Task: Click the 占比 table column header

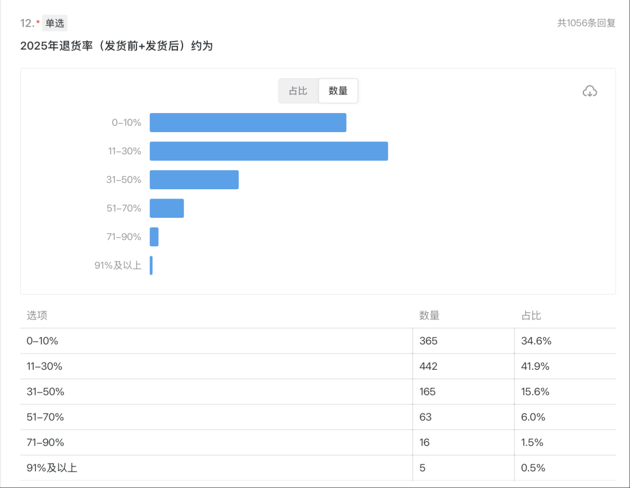Action: pos(531,316)
